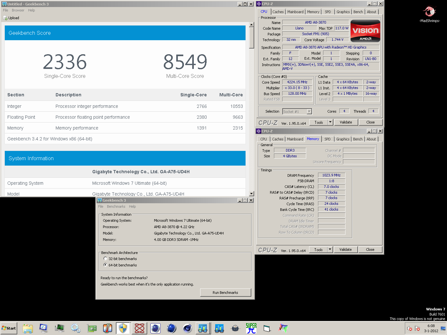The image size is (447, 335).
Task: Click Geekbench results scrollbar down arrow
Action: [x=251, y=194]
